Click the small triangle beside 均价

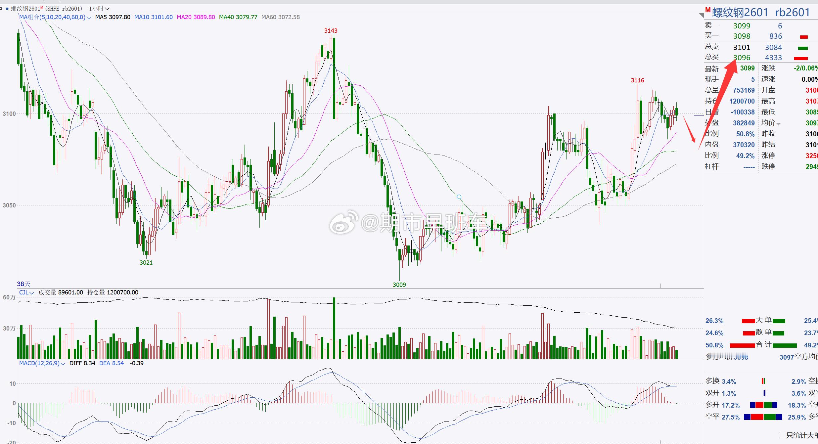tap(778, 124)
